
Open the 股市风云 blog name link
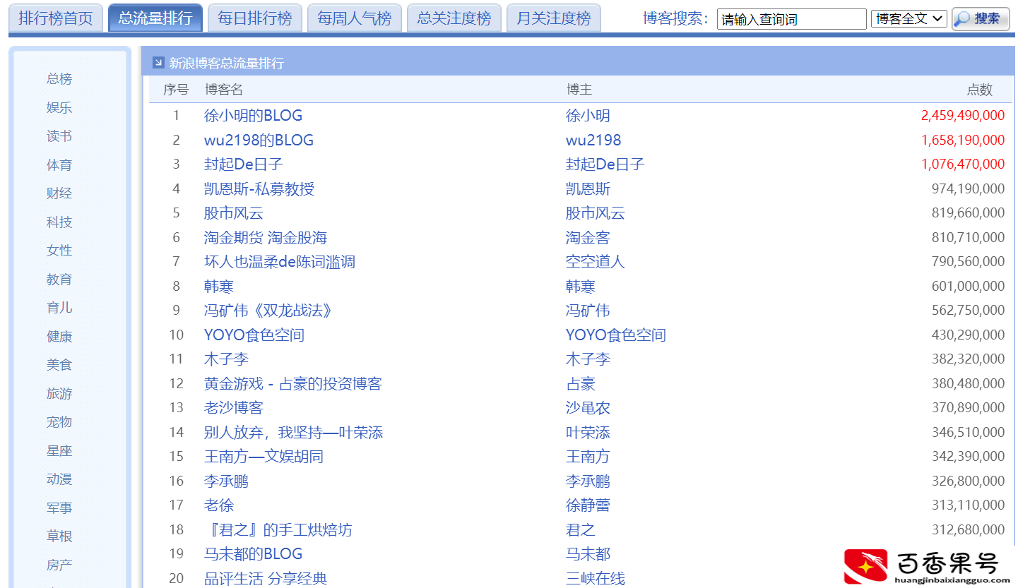point(234,213)
